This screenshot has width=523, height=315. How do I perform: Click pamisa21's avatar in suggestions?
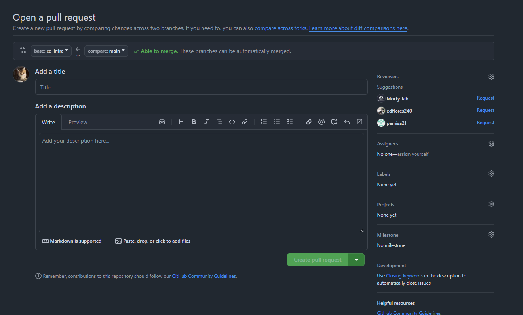click(381, 123)
